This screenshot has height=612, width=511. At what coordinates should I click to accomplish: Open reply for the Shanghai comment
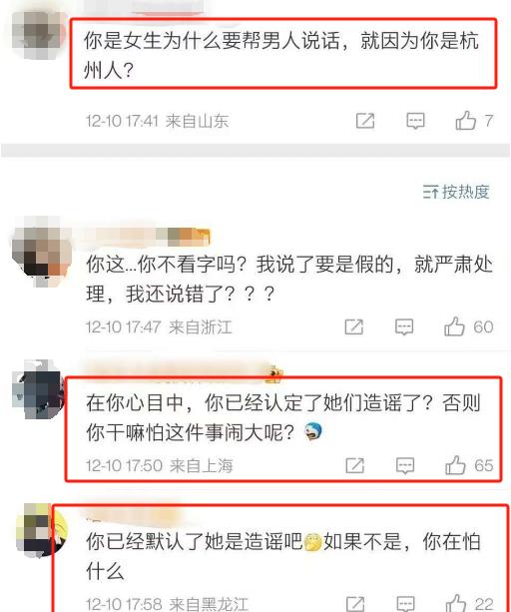coord(405,465)
